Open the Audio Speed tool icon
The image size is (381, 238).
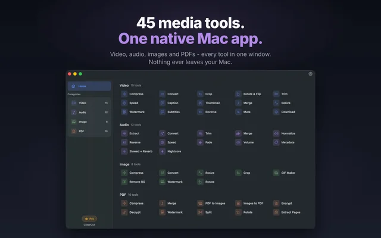tap(163, 142)
